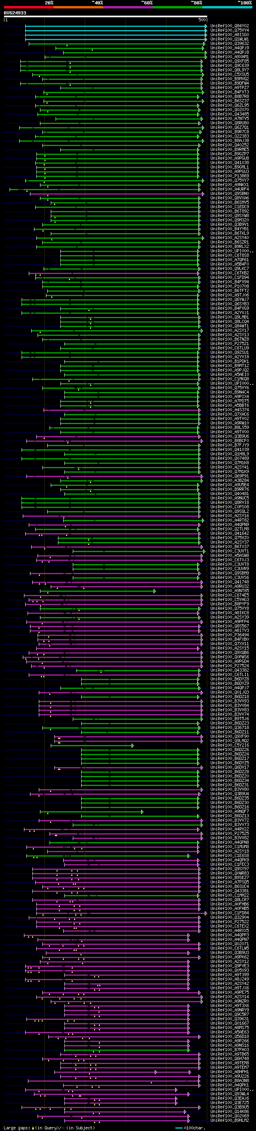Click label UniRef100_B9HLM2
Viewport: 256px width, 1131px height.
(230, 1120)
